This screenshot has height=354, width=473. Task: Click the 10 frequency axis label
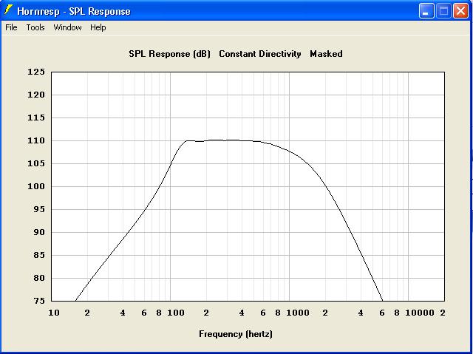click(54, 313)
